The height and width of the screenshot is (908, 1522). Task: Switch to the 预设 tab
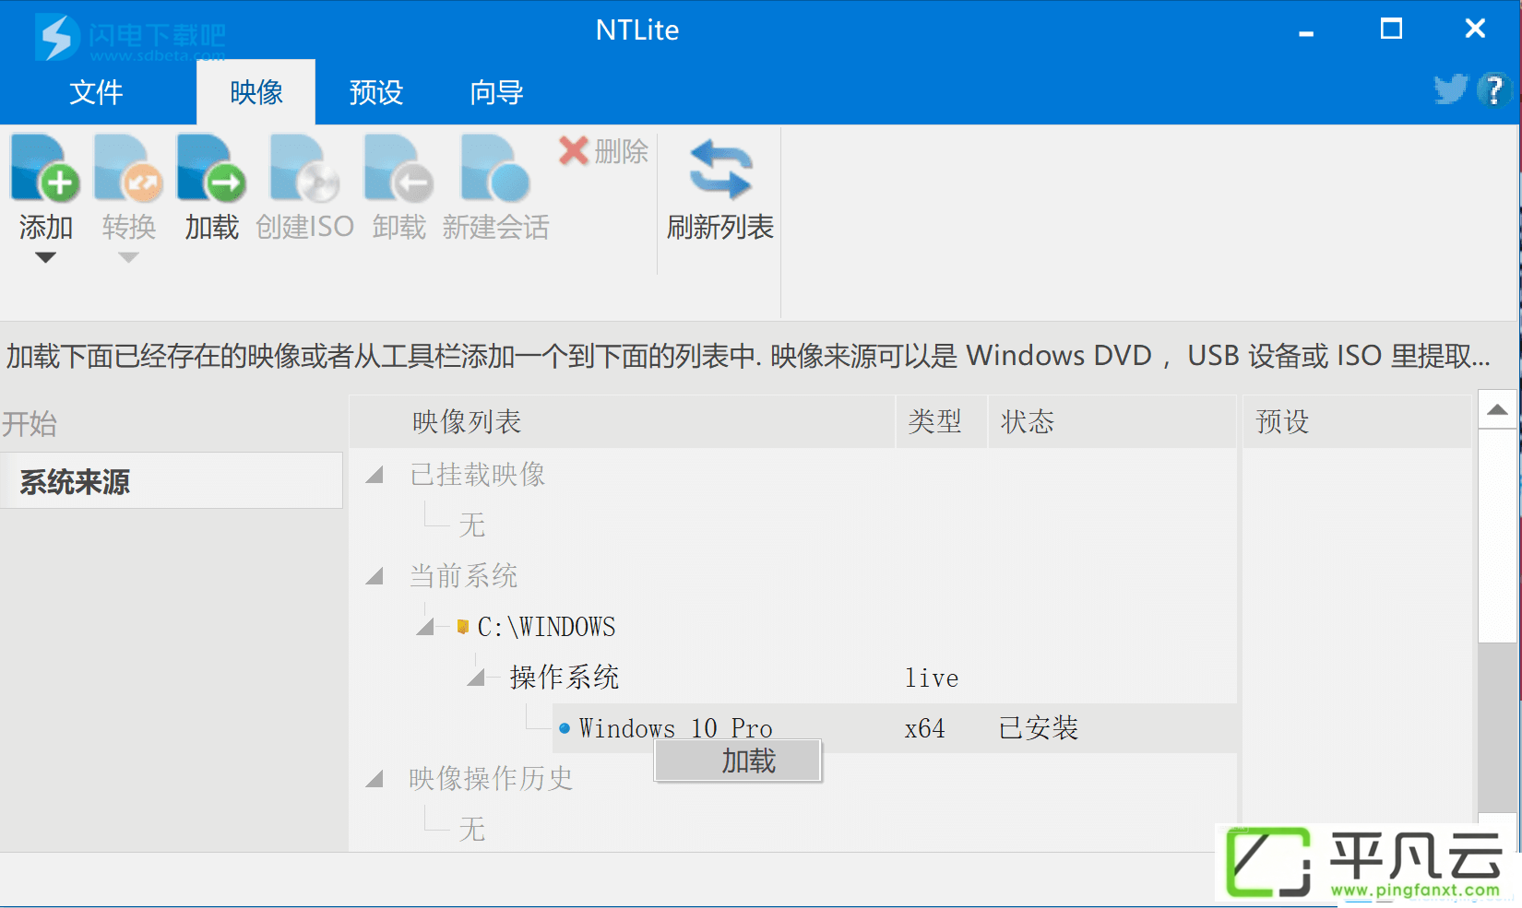click(x=375, y=92)
